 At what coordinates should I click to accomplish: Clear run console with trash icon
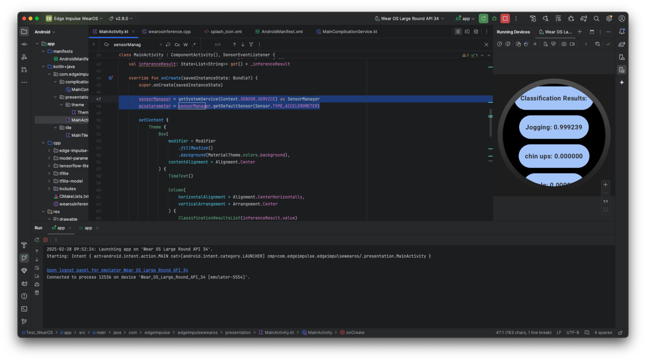(37, 293)
